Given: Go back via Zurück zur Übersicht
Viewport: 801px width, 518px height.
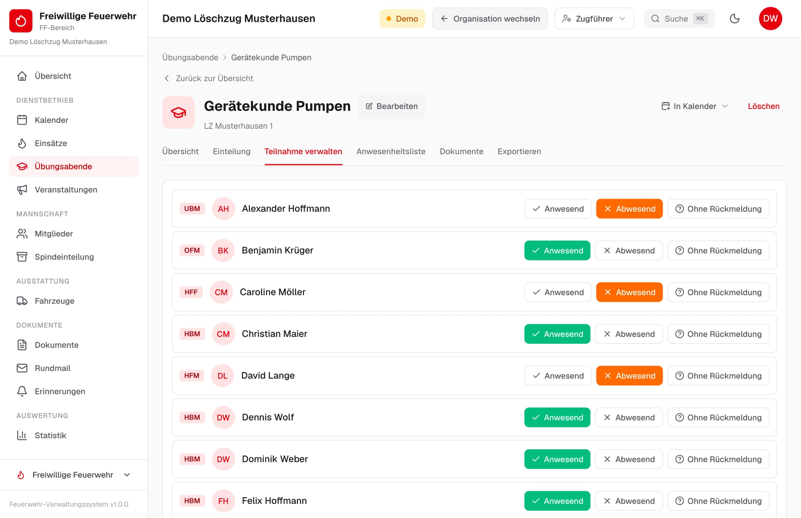Looking at the screenshot, I should click(208, 78).
